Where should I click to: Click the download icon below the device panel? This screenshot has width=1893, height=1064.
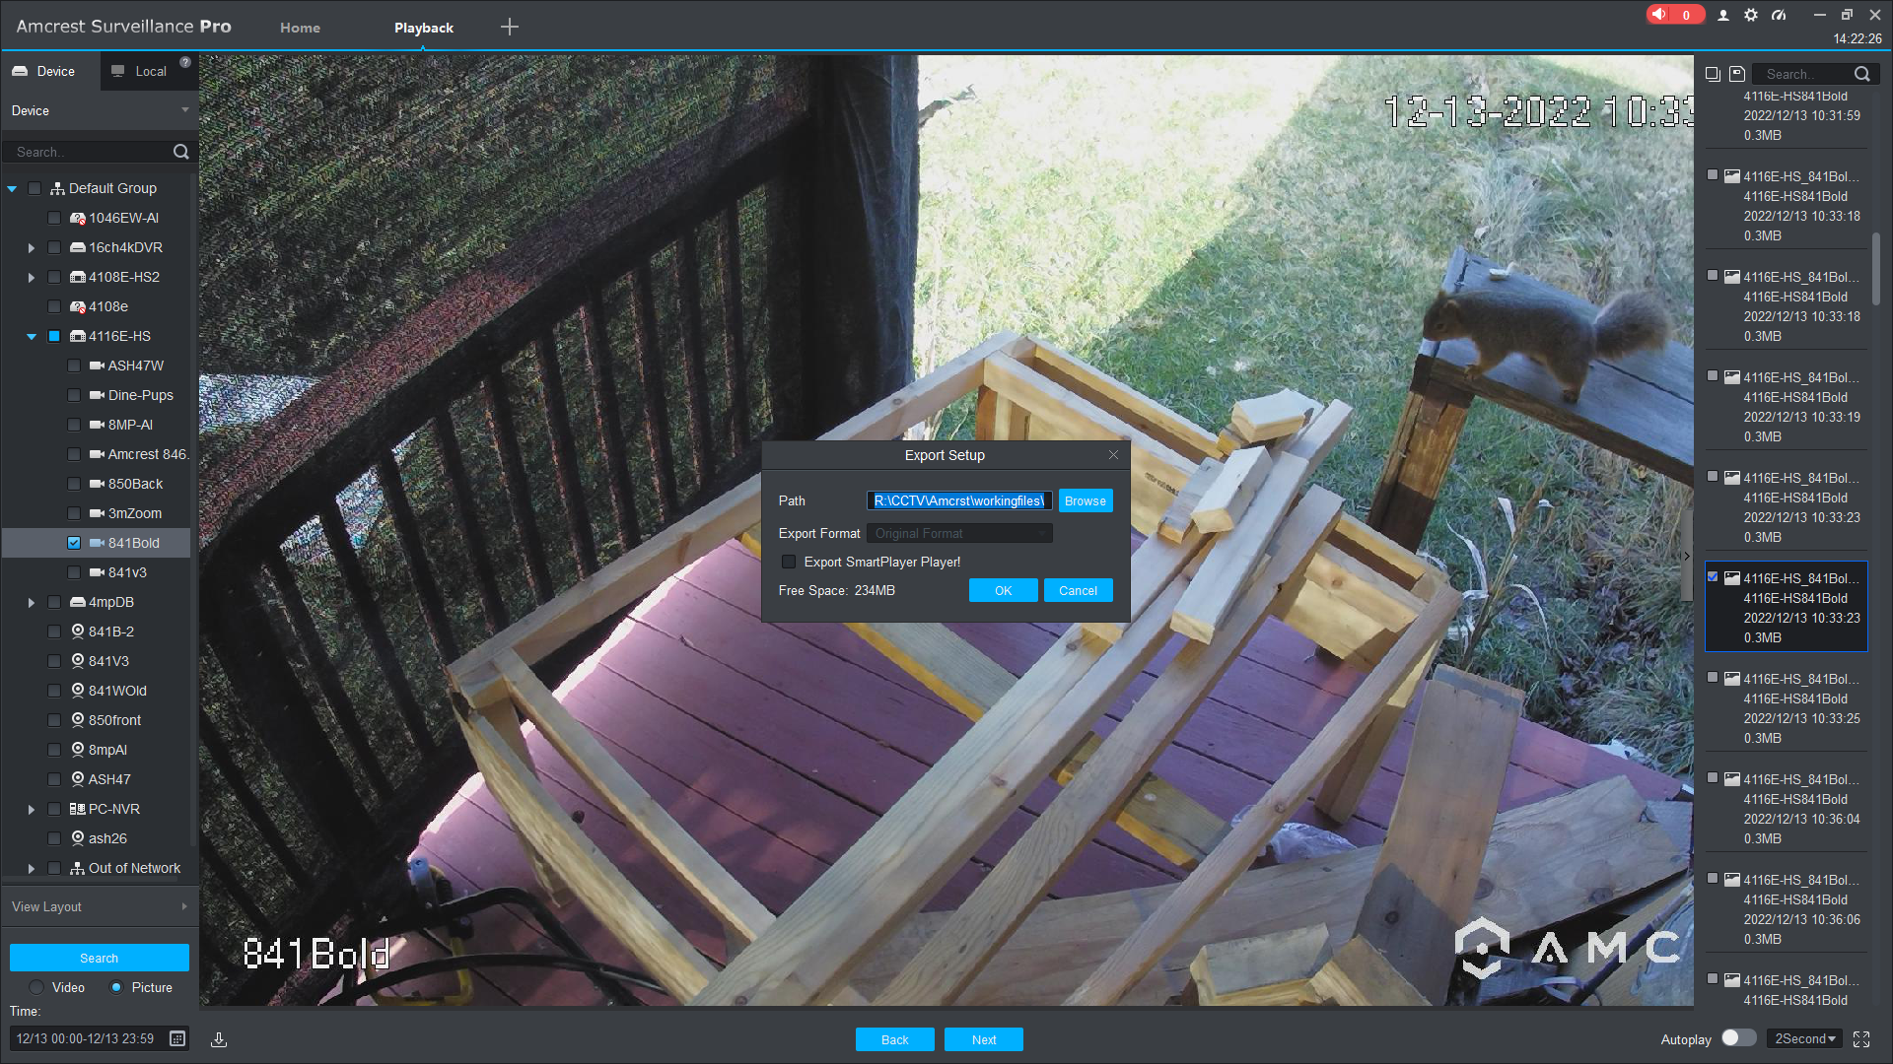[x=219, y=1039]
